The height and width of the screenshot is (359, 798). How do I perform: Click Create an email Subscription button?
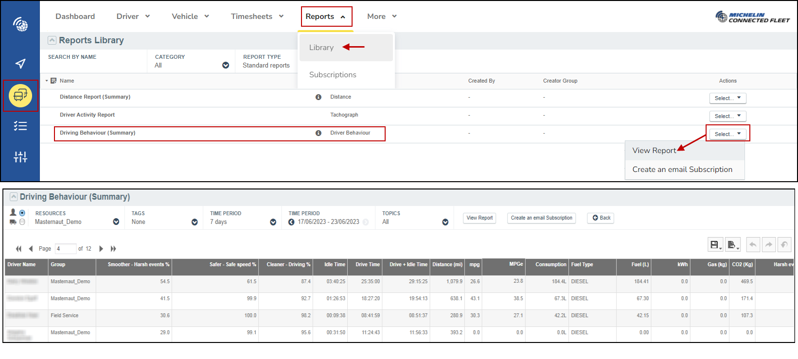coord(542,218)
